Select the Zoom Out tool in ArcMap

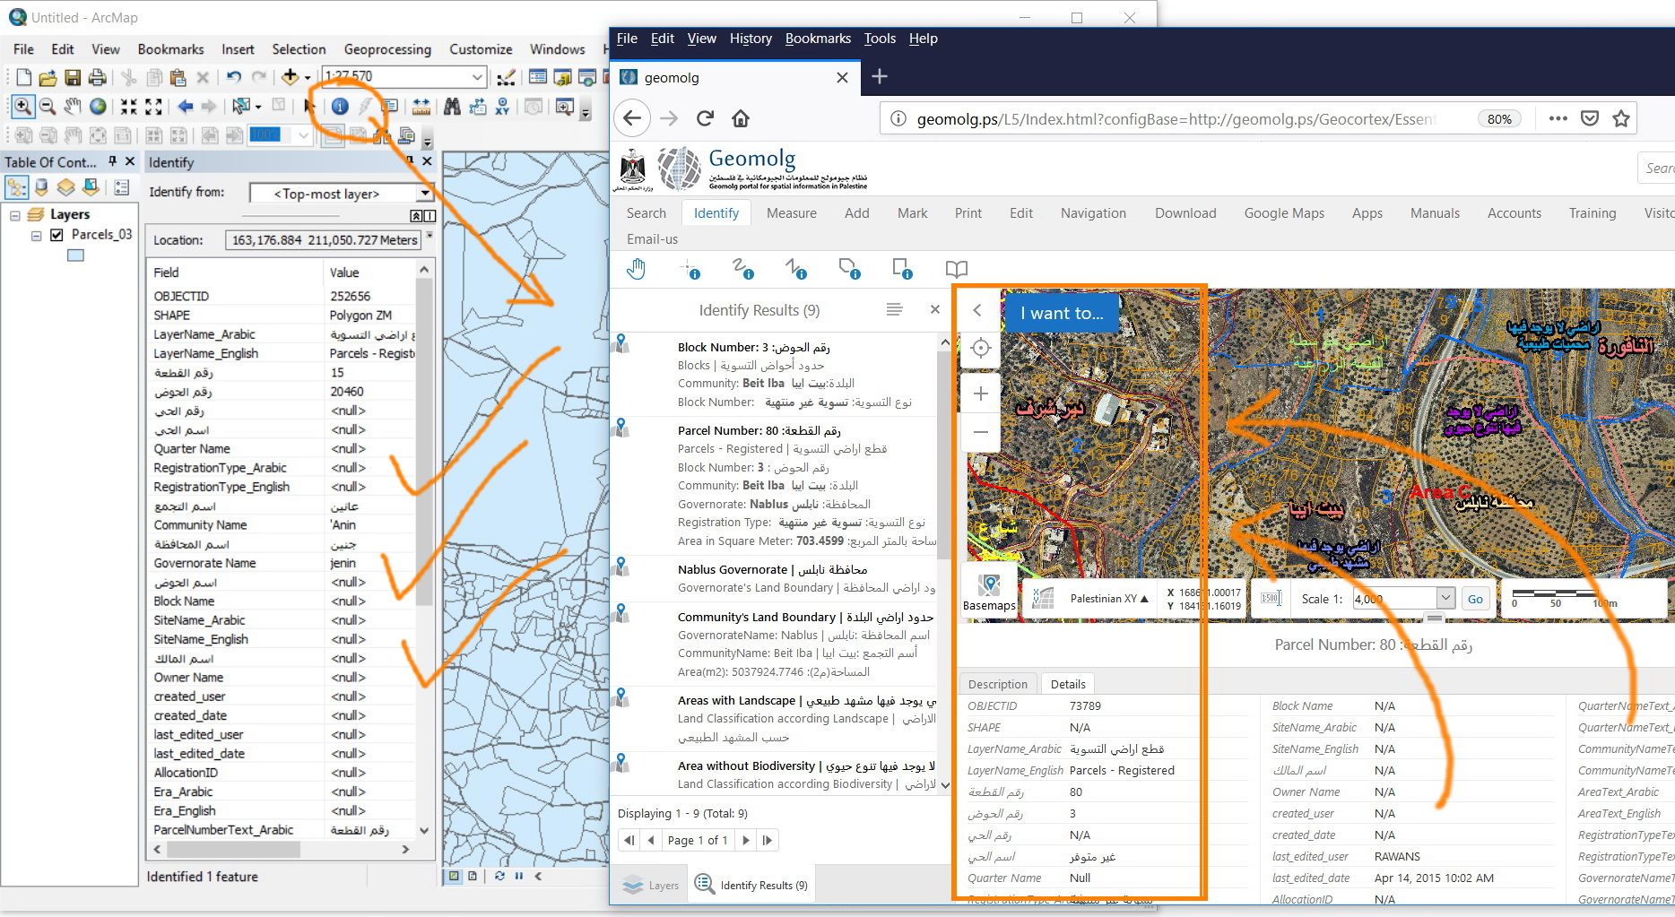point(48,107)
